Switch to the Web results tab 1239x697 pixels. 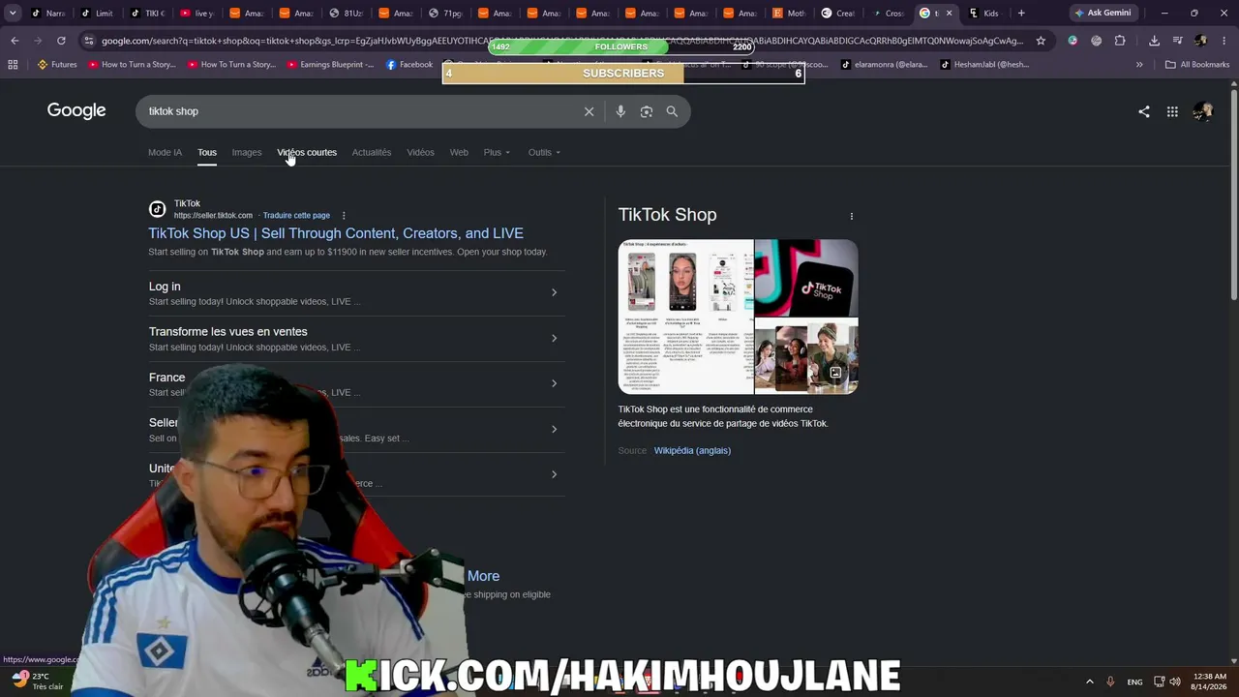(459, 152)
